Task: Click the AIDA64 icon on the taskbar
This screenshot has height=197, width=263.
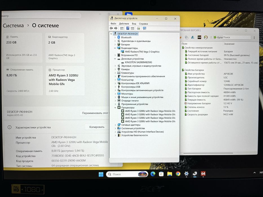Action: [x=203, y=174]
